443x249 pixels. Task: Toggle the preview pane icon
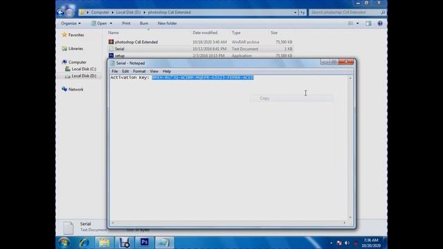368,24
